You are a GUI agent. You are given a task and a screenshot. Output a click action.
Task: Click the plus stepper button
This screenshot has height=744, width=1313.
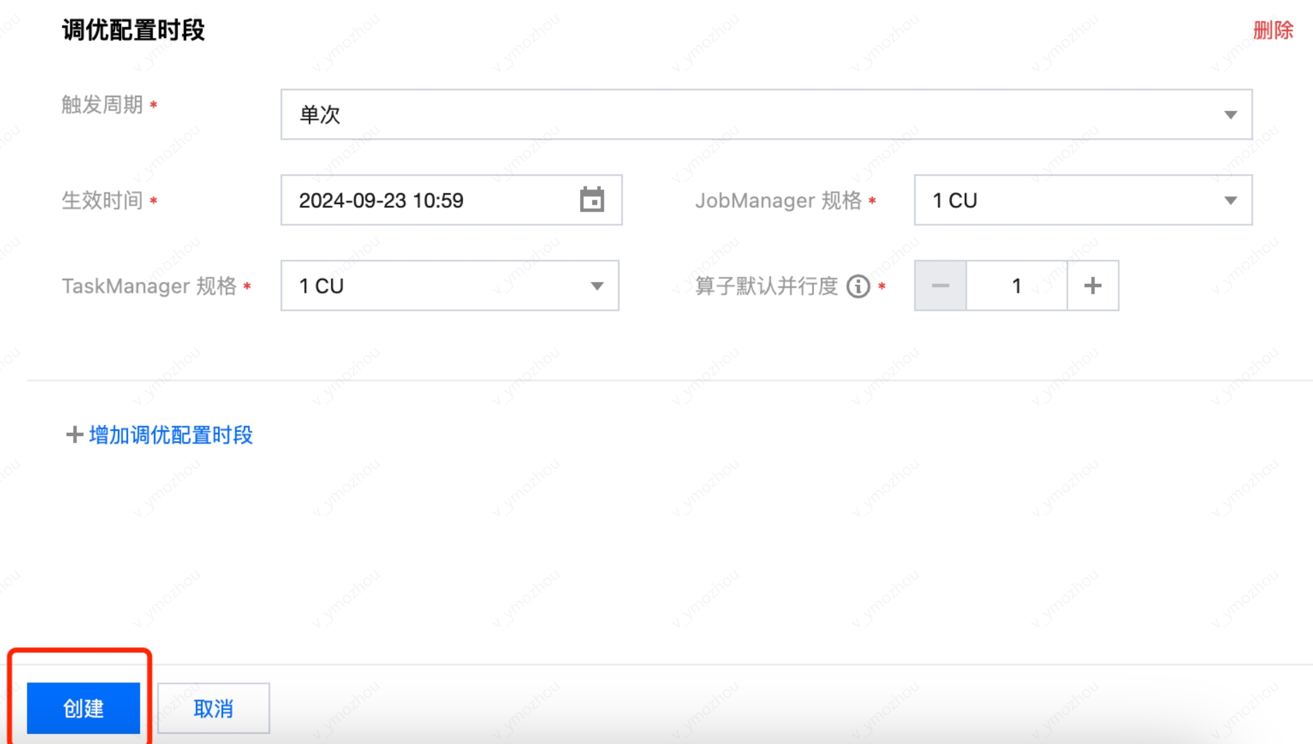1092,286
